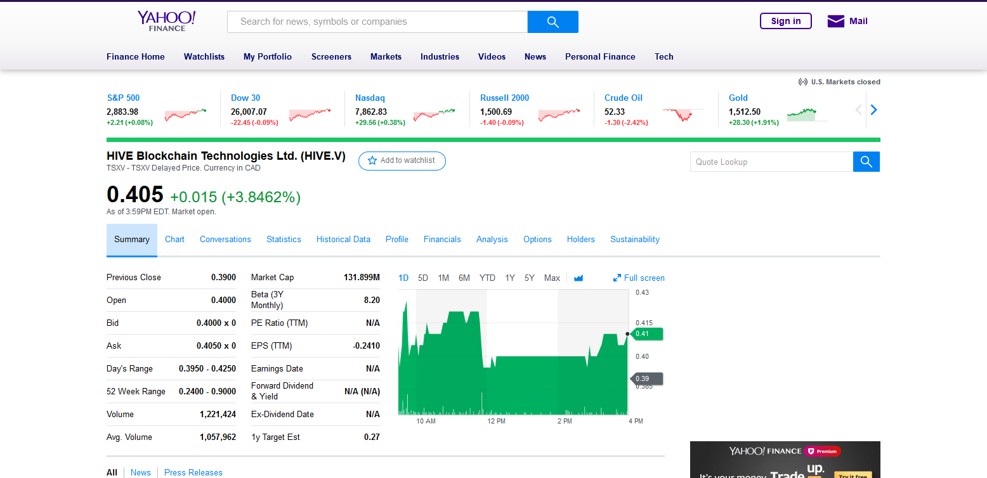Screen dimensions: 987x478
Task: Click the chart type area icon
Action: [578, 278]
